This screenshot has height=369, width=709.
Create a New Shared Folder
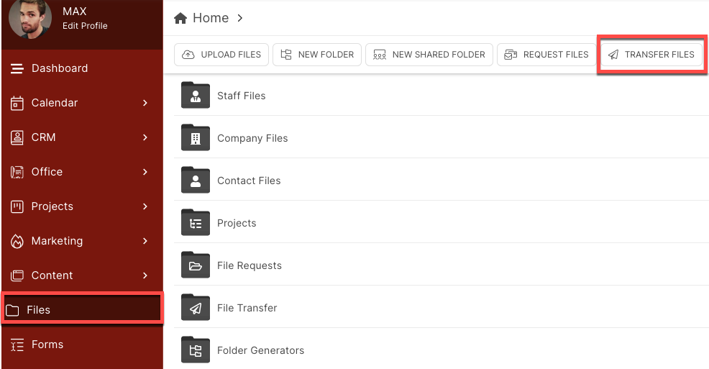[429, 55]
